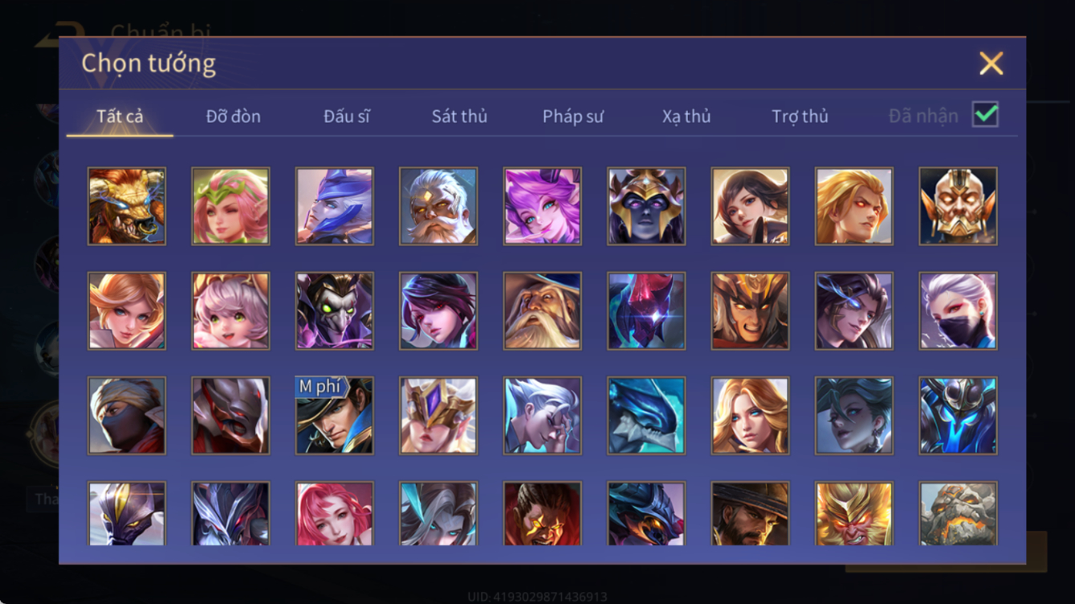The image size is (1075, 604).
Task: Select the golden monkey king hero
Action: point(854,514)
